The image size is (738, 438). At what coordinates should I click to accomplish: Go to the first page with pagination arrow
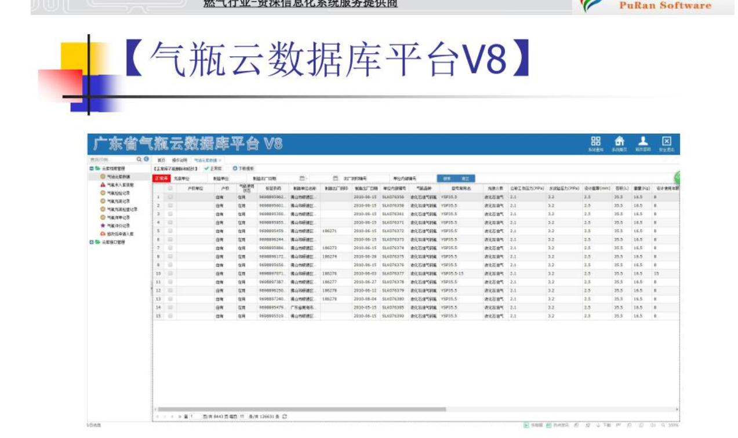click(158, 417)
